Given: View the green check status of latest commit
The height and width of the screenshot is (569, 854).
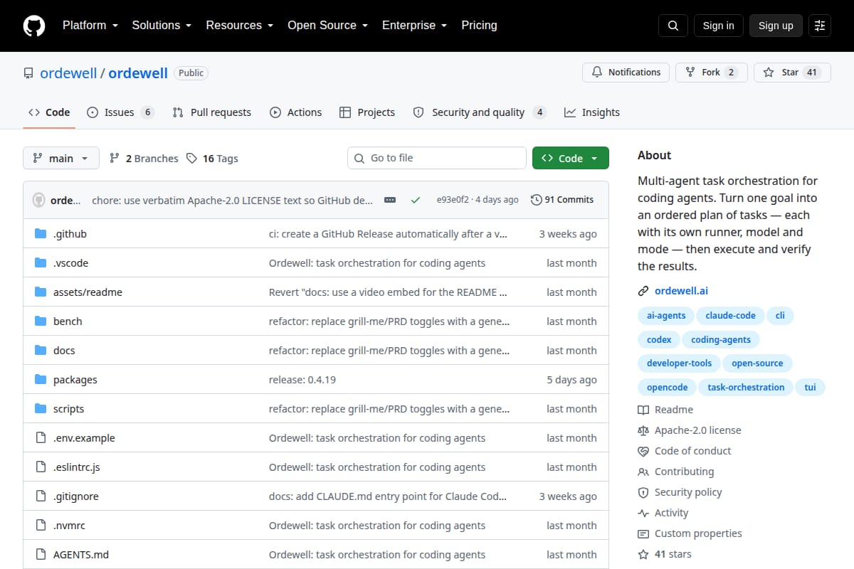Looking at the screenshot, I should 416,200.
